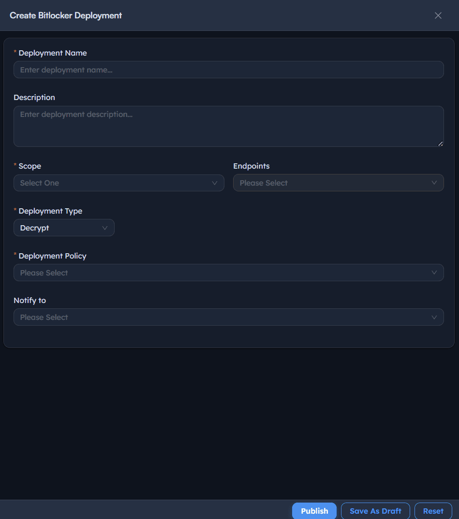Click the Create Bitlocker Deployment title
This screenshot has height=519, width=459.
tap(66, 15)
